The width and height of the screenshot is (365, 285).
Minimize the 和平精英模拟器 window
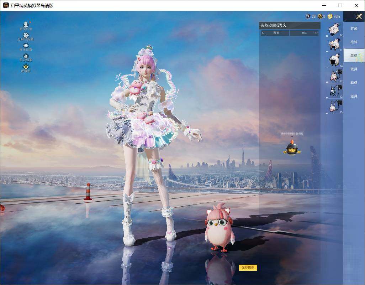(x=324, y=5)
